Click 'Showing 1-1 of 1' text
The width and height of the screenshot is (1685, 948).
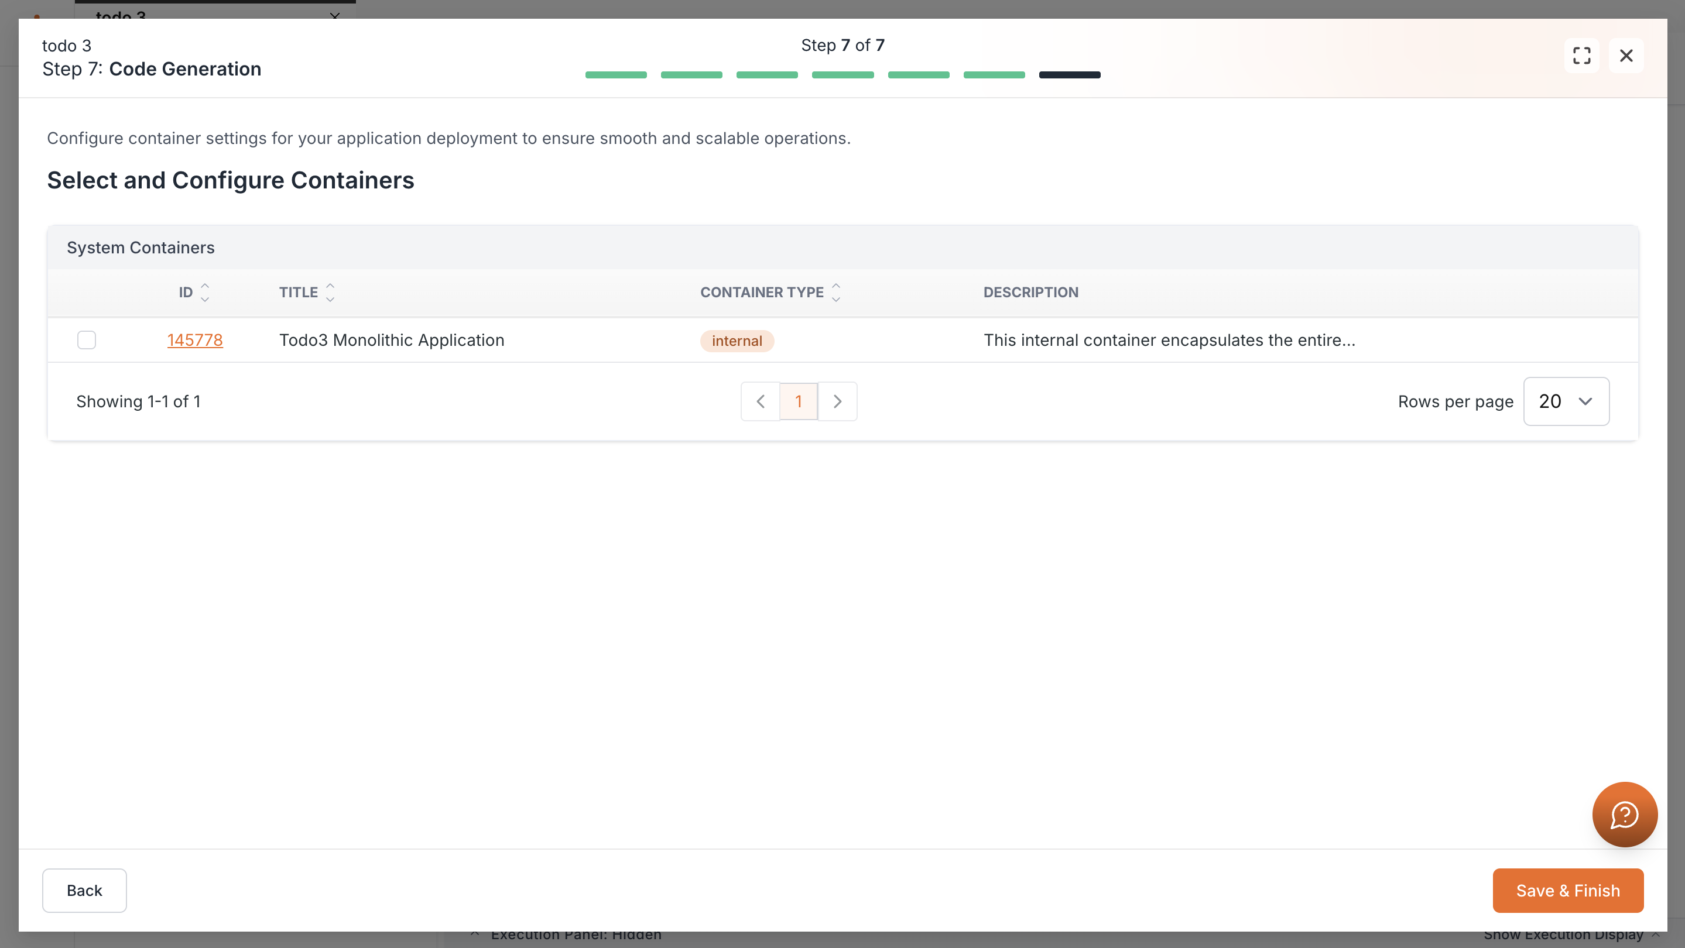click(x=139, y=401)
